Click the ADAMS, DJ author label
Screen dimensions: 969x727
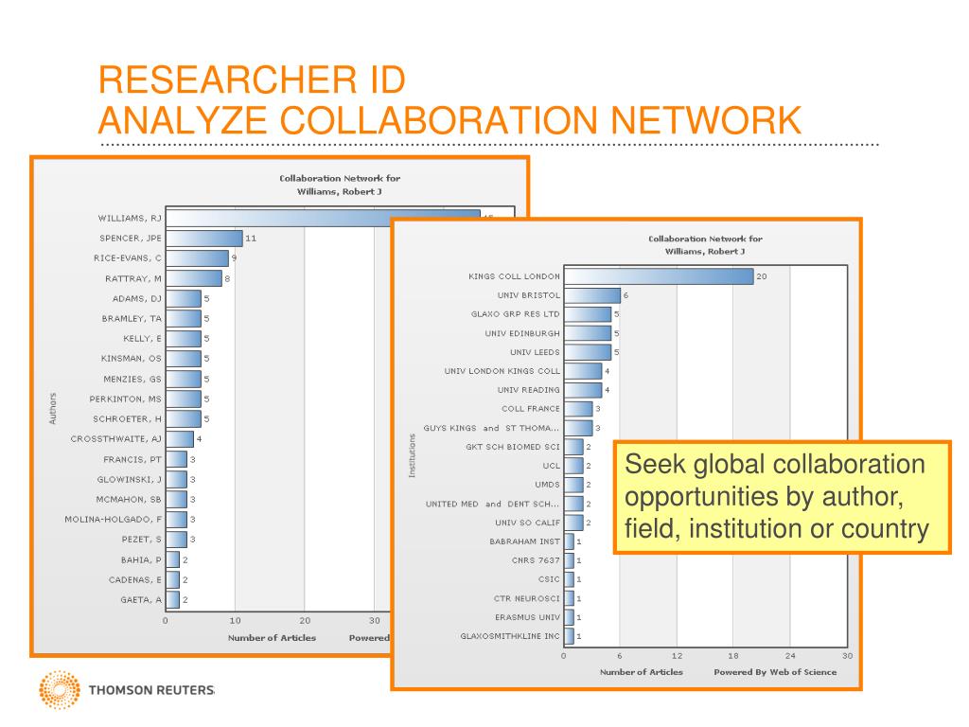tap(136, 298)
